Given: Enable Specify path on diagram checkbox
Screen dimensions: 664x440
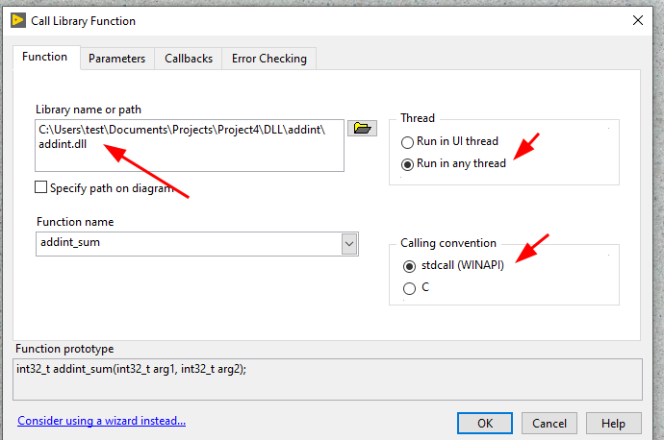Looking at the screenshot, I should (40, 187).
